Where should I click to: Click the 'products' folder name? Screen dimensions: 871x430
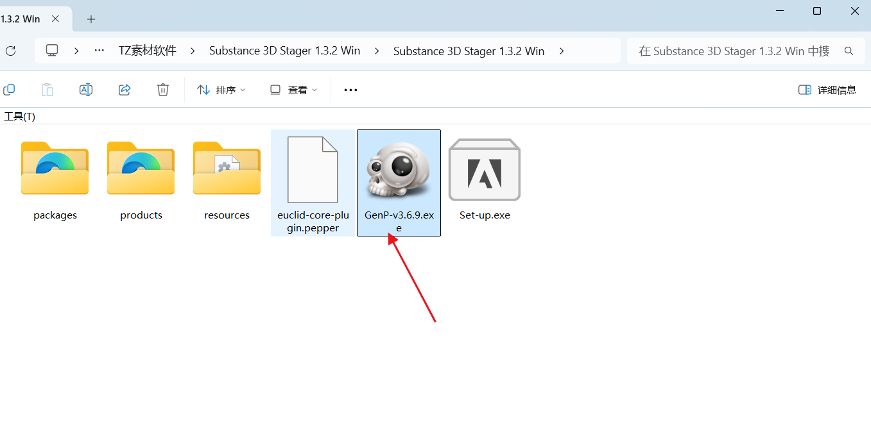pyautogui.click(x=141, y=215)
